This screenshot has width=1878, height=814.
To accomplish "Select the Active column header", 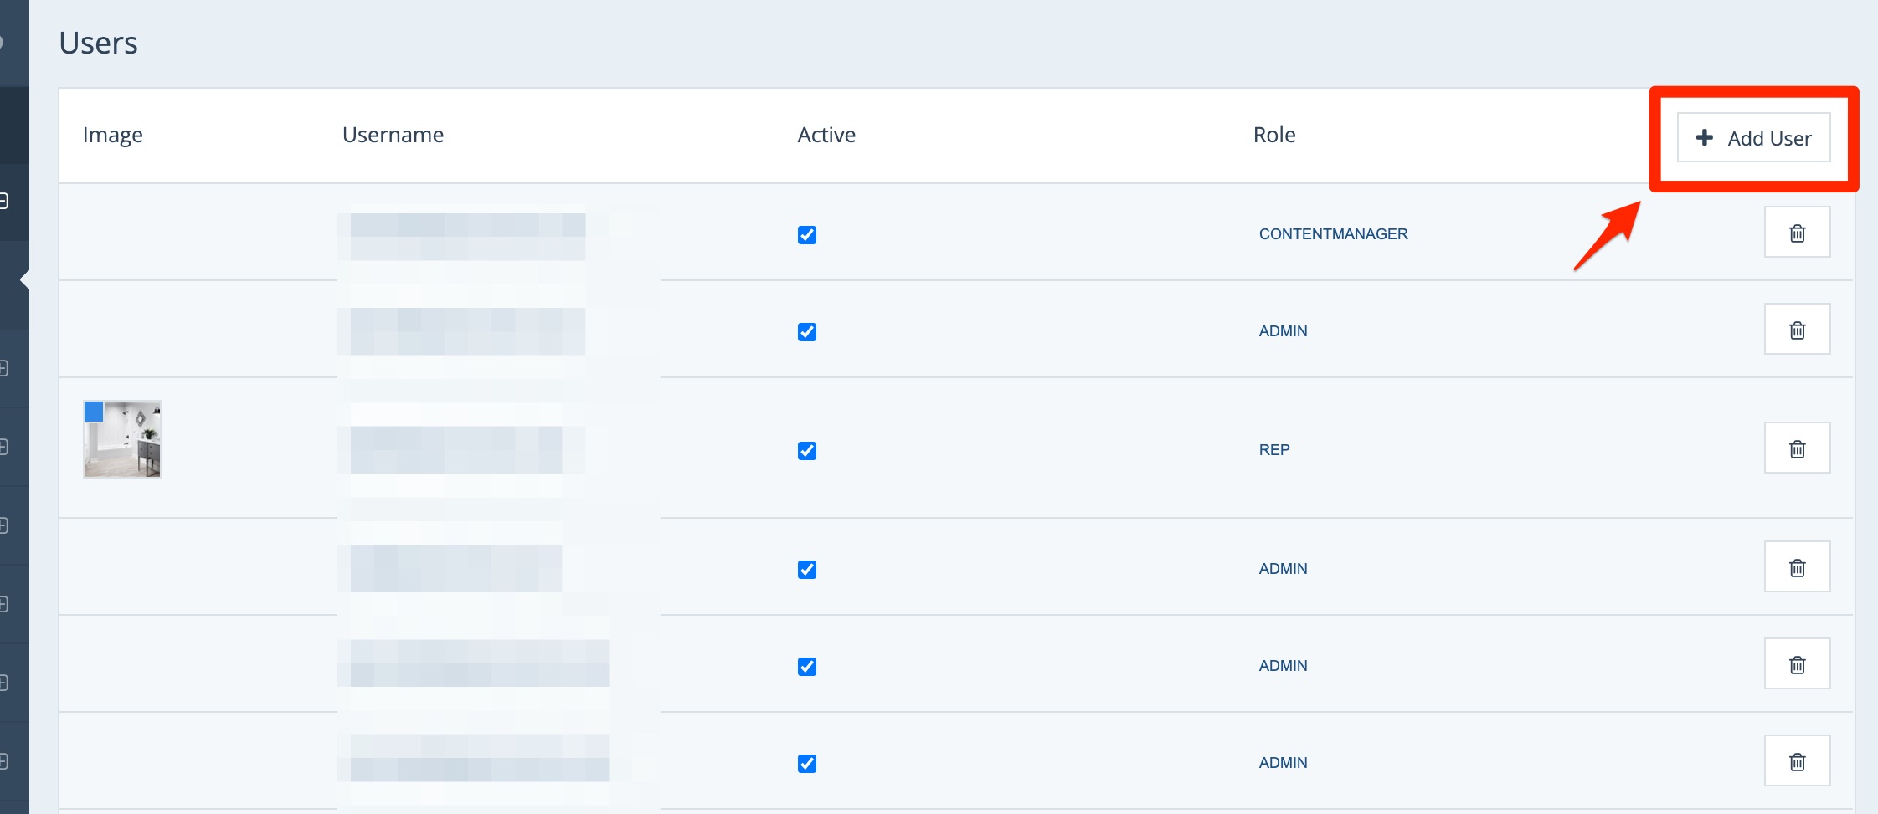I will [826, 135].
